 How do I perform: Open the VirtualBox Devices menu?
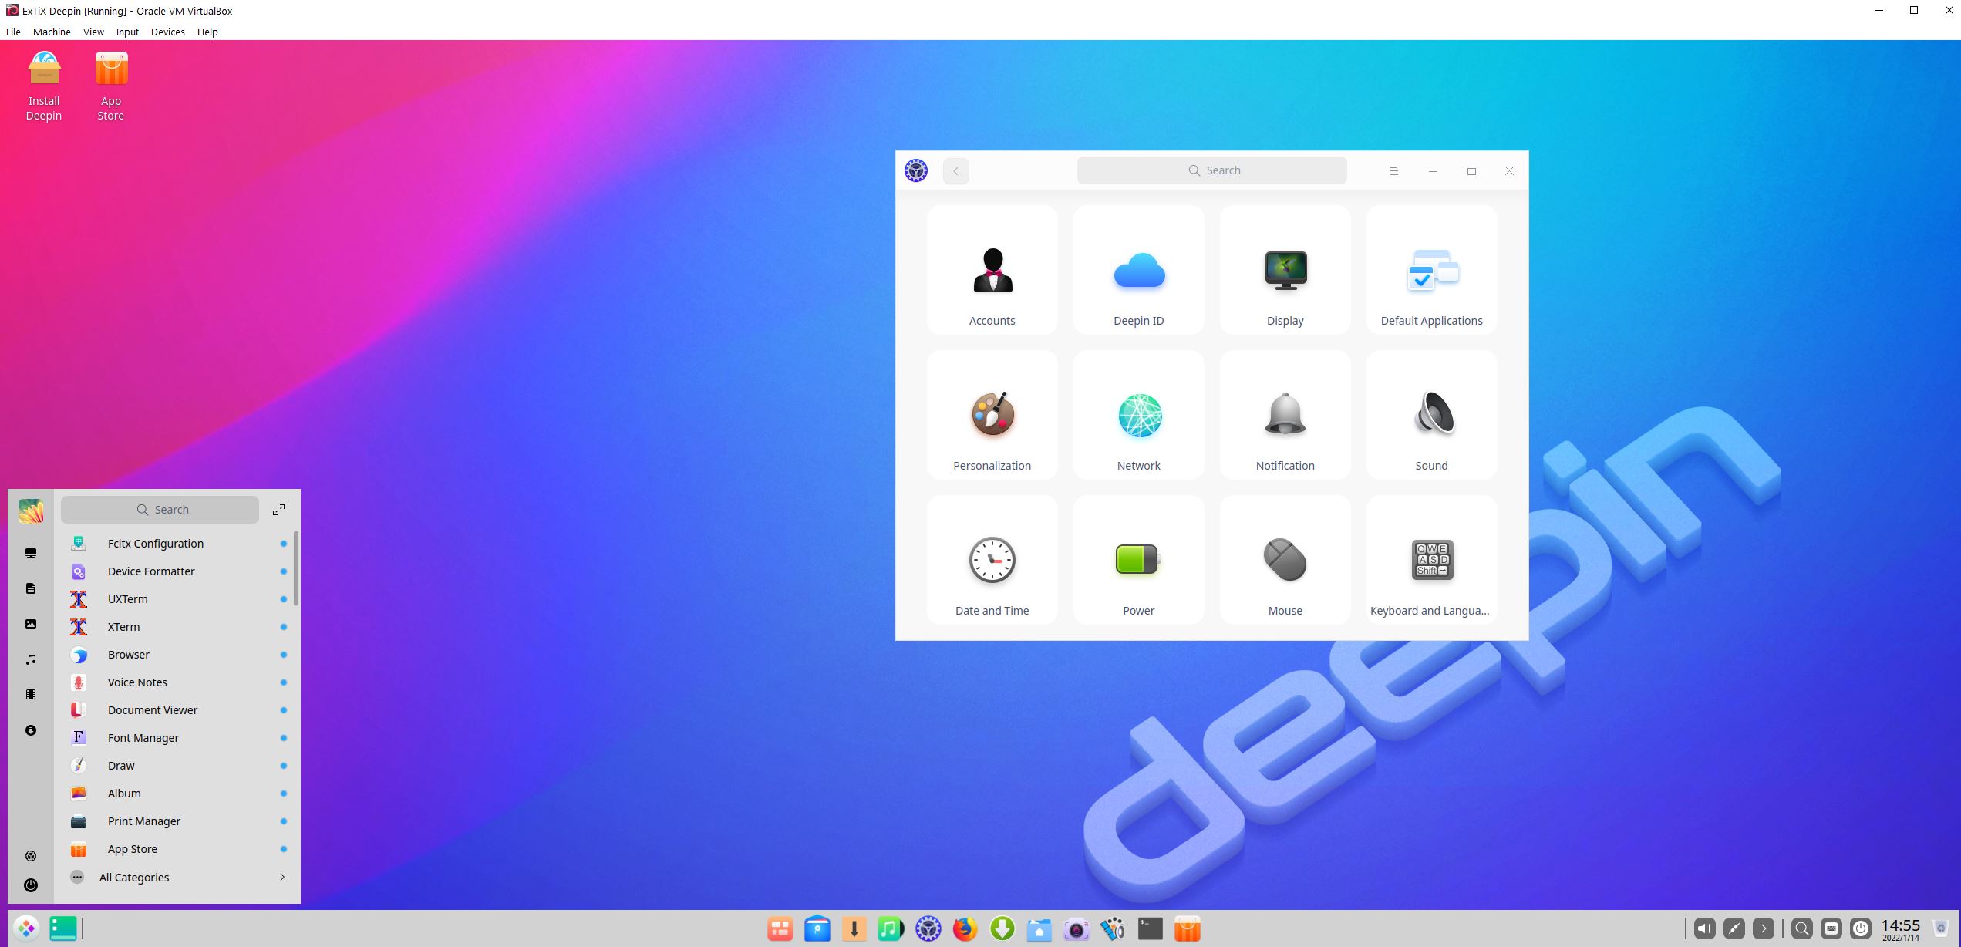click(167, 32)
